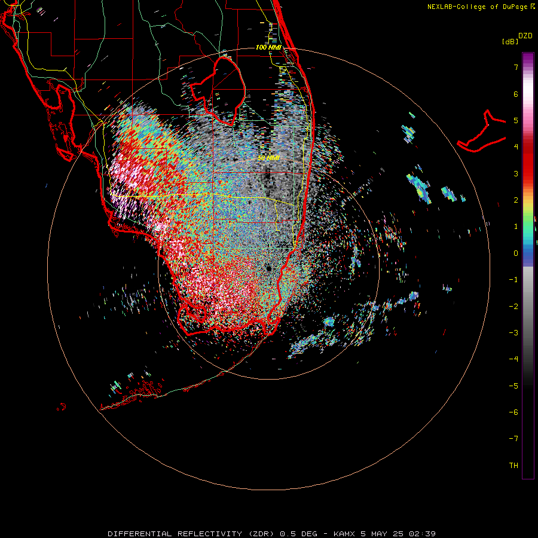The width and height of the screenshot is (538, 538).
Task: Click the black radar site dot at ring center
Action: 268,268
